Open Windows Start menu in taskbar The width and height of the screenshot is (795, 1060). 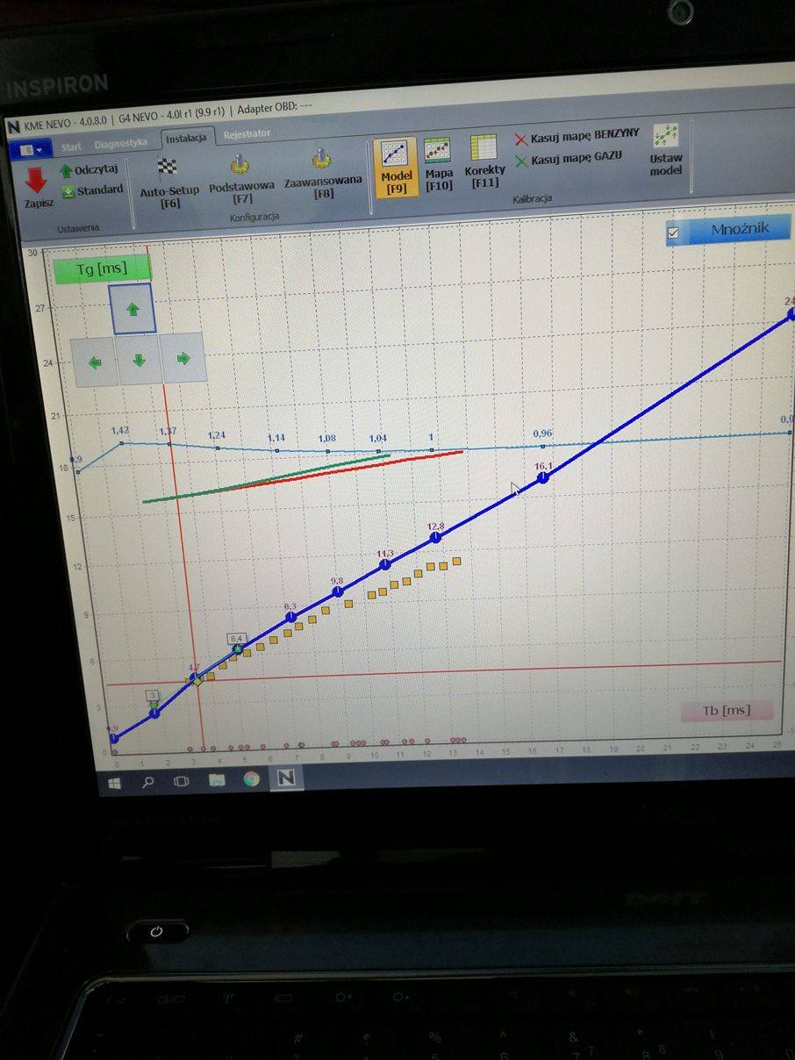click(x=114, y=780)
